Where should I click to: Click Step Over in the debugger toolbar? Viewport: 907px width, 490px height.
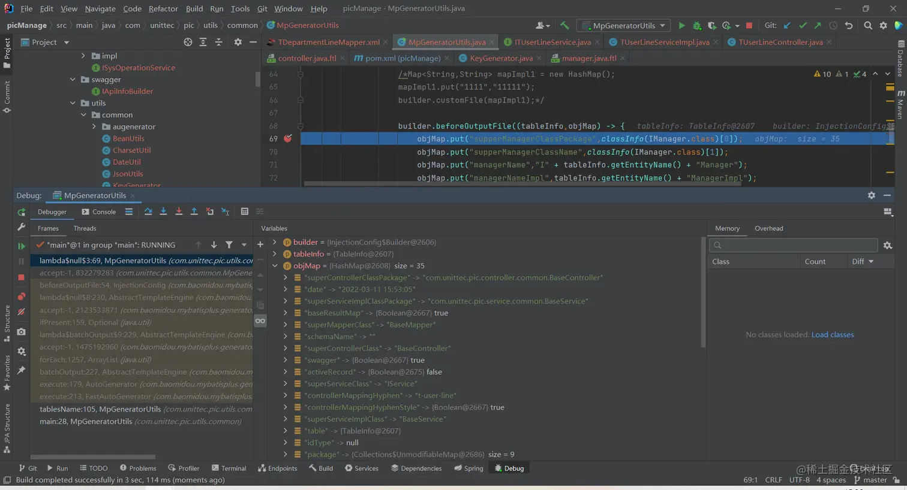(148, 211)
